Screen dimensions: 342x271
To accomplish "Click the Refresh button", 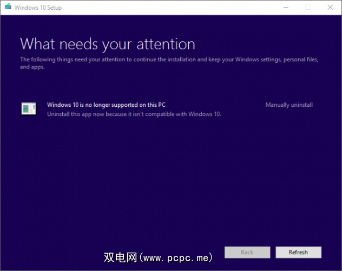I will 298,253.
